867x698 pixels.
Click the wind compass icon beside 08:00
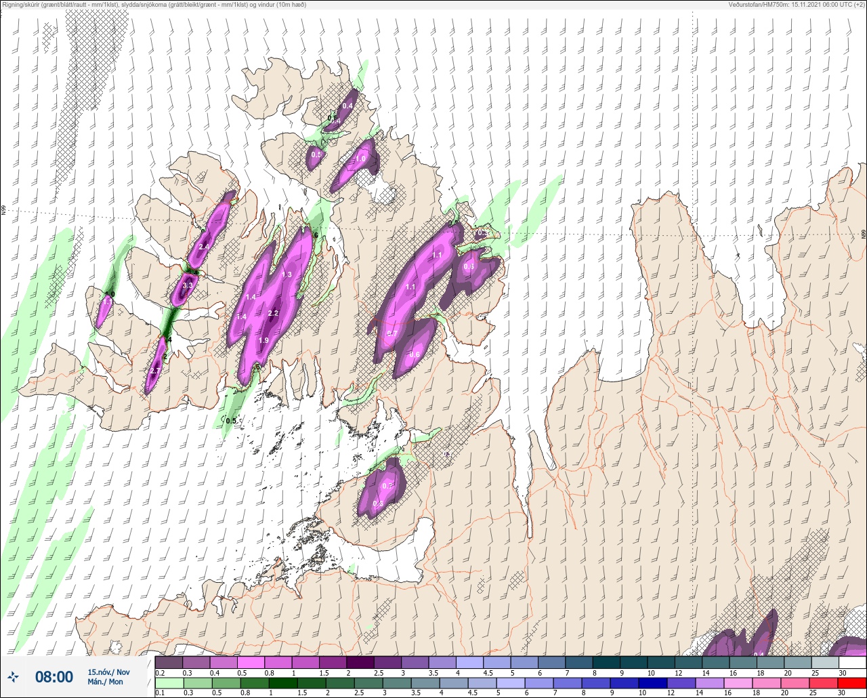(14, 676)
